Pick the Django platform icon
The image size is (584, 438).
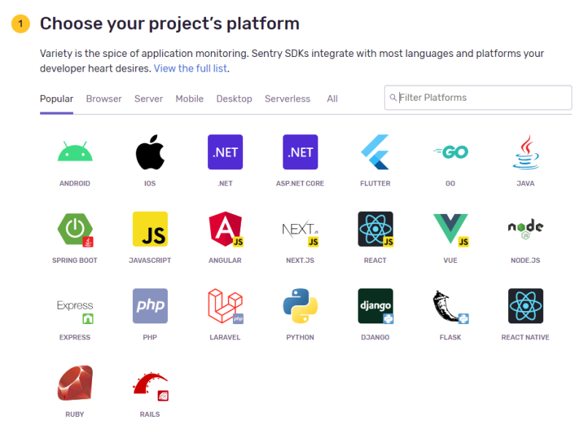pyautogui.click(x=375, y=306)
